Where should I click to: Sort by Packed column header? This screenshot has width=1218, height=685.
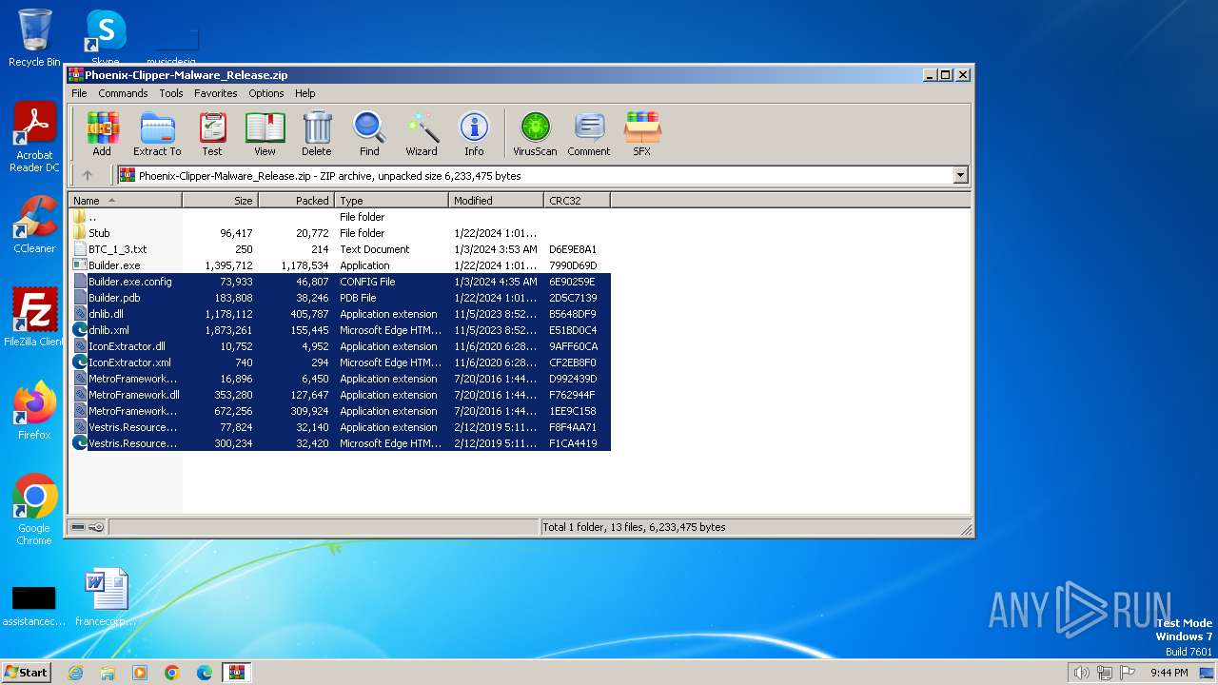click(296, 201)
